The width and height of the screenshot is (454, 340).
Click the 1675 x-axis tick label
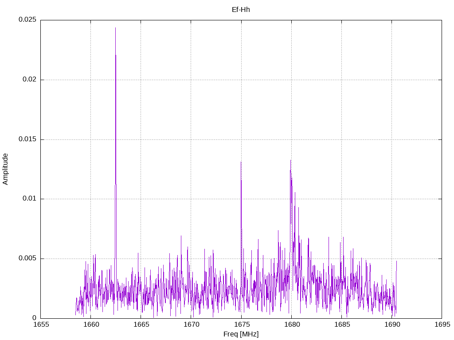click(242, 325)
